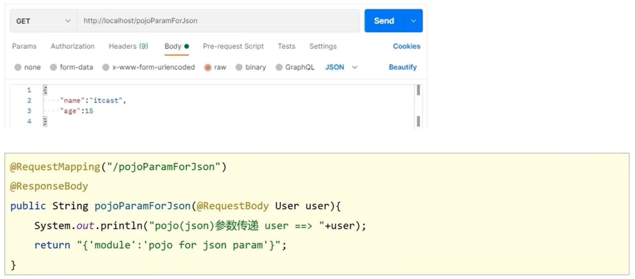This screenshot has height=279, width=635.
Task: Open the Pre-request Script tab
Action: coord(233,46)
